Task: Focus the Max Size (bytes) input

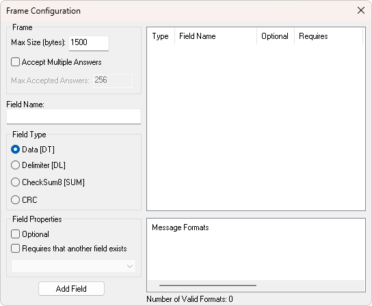Action: (x=89, y=43)
